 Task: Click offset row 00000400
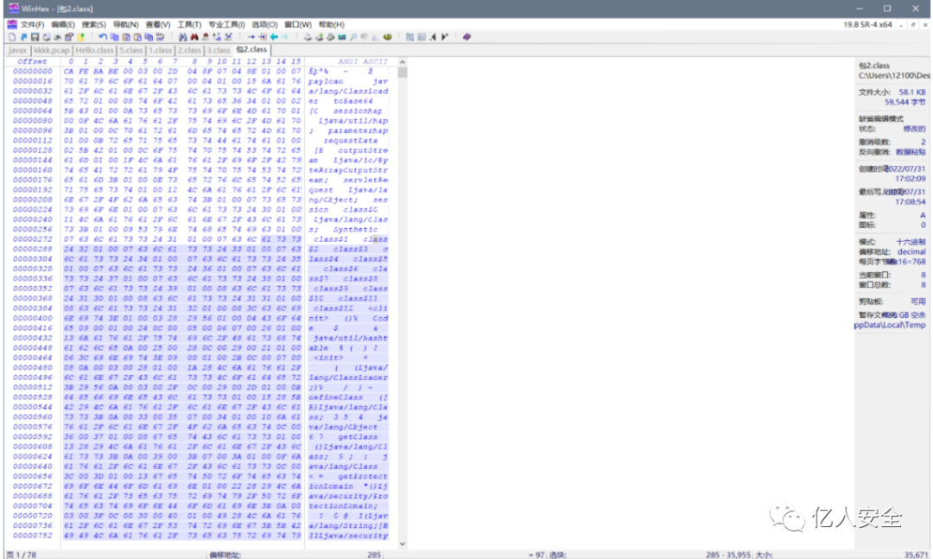click(33, 319)
